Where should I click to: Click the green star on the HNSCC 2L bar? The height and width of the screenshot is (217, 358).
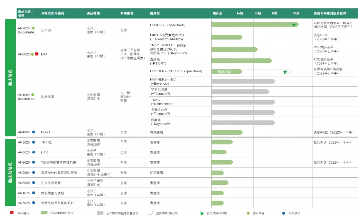tap(294, 25)
